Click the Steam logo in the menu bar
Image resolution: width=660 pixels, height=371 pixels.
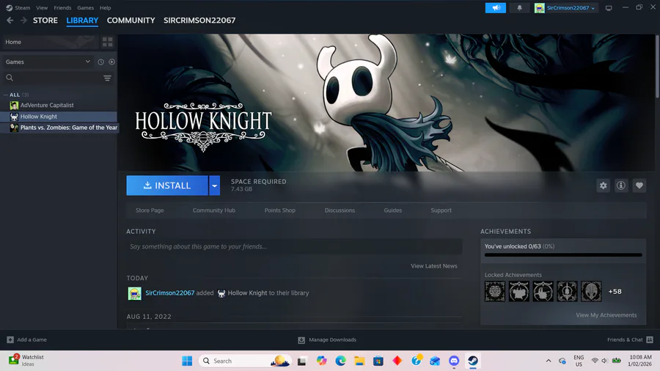point(9,7)
